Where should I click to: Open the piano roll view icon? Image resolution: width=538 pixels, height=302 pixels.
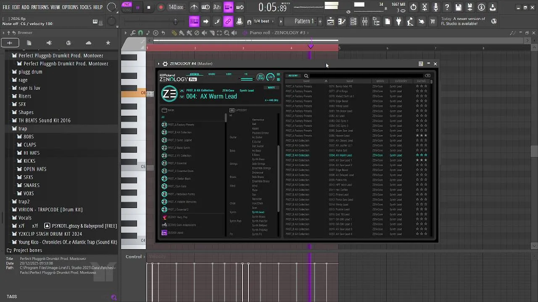coord(342,21)
